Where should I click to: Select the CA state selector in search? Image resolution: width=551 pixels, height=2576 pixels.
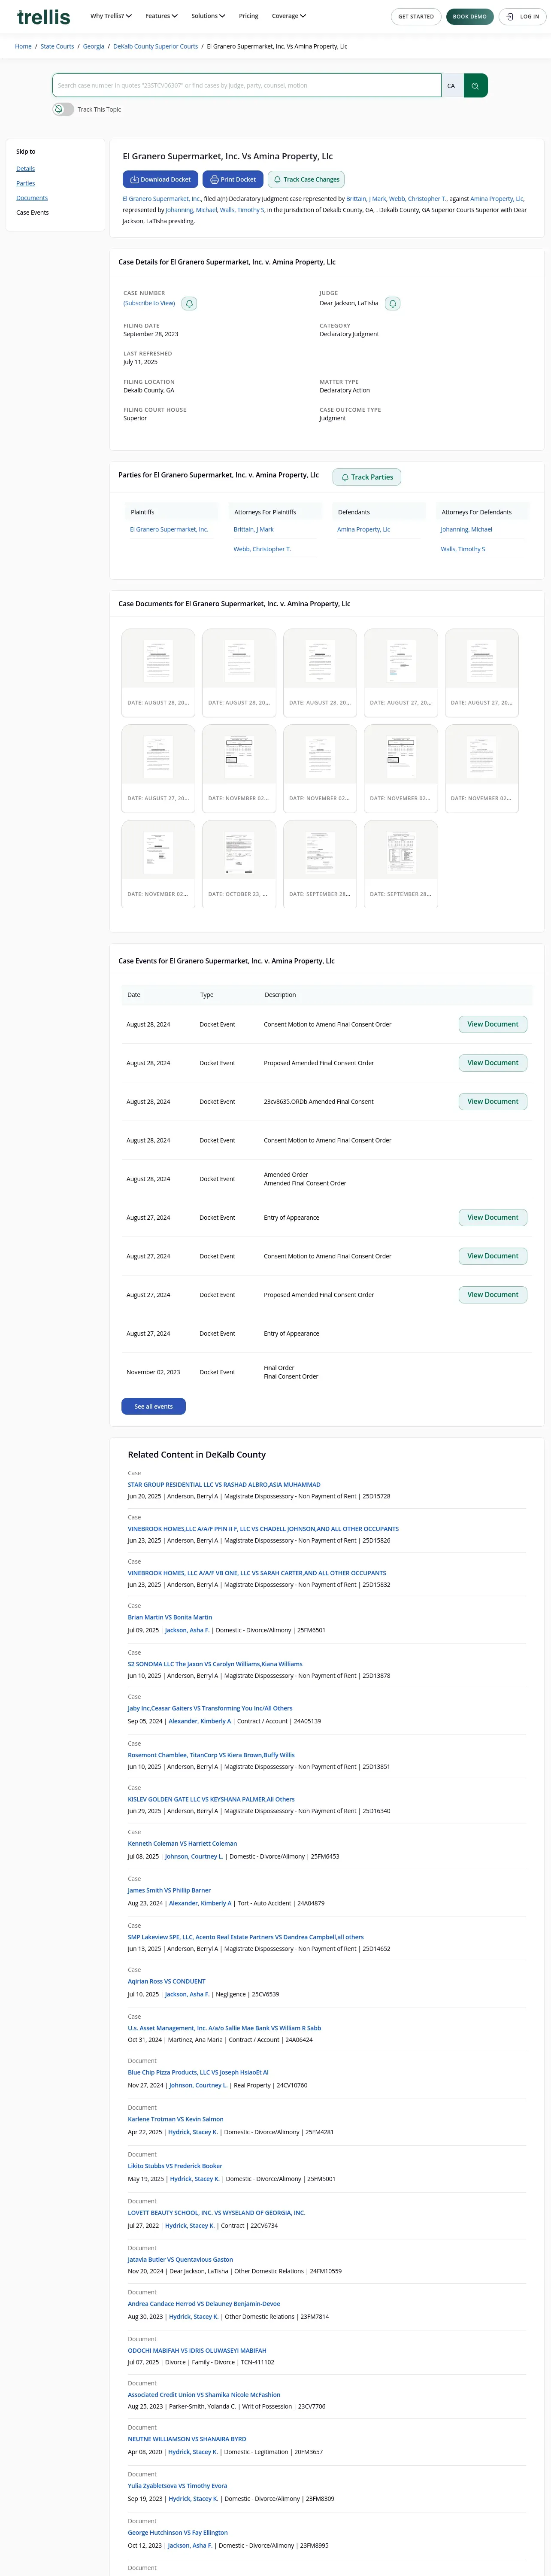coord(451,86)
